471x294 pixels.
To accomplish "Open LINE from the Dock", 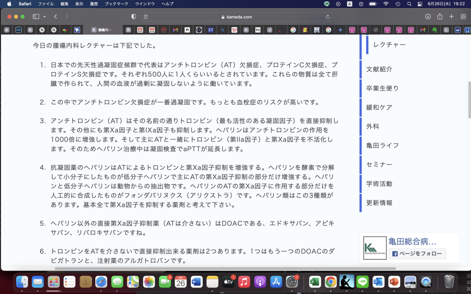I will click(x=362, y=283).
